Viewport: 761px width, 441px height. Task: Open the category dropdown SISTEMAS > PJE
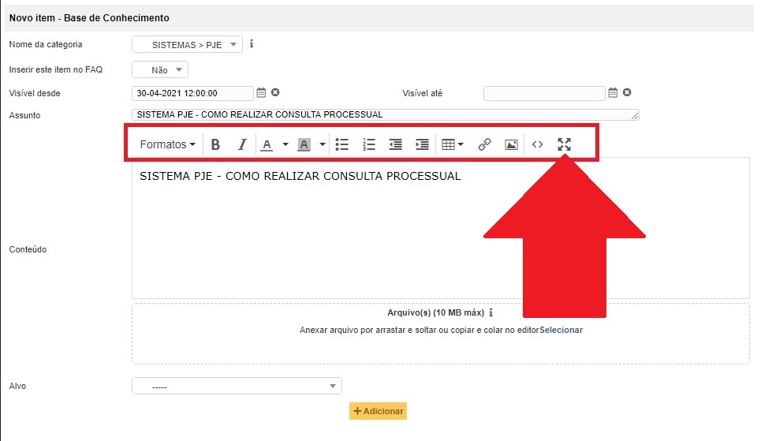(187, 45)
